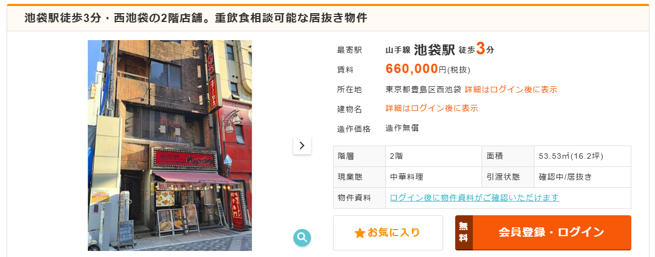This screenshot has width=655, height=257.
Task: Open the magnifier to enlarge the photo
Action: pos(302,237)
